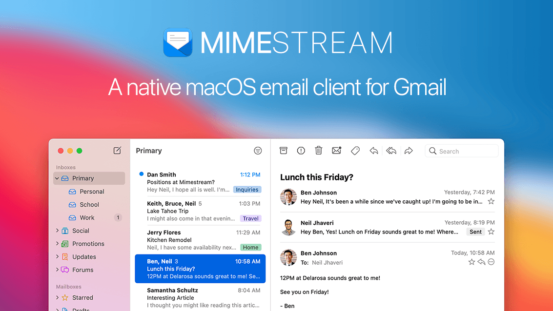Image resolution: width=553 pixels, height=311 pixels.
Task: Expand the Starred mailbox
Action: (x=57, y=297)
